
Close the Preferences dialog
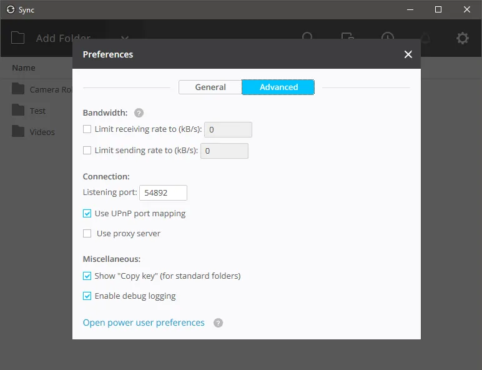408,54
